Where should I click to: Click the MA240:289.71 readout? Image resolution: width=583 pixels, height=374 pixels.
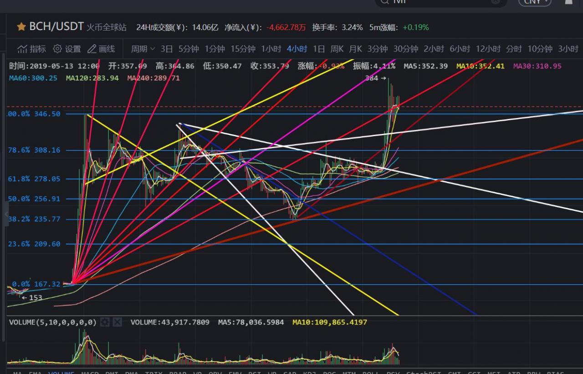[x=153, y=78]
